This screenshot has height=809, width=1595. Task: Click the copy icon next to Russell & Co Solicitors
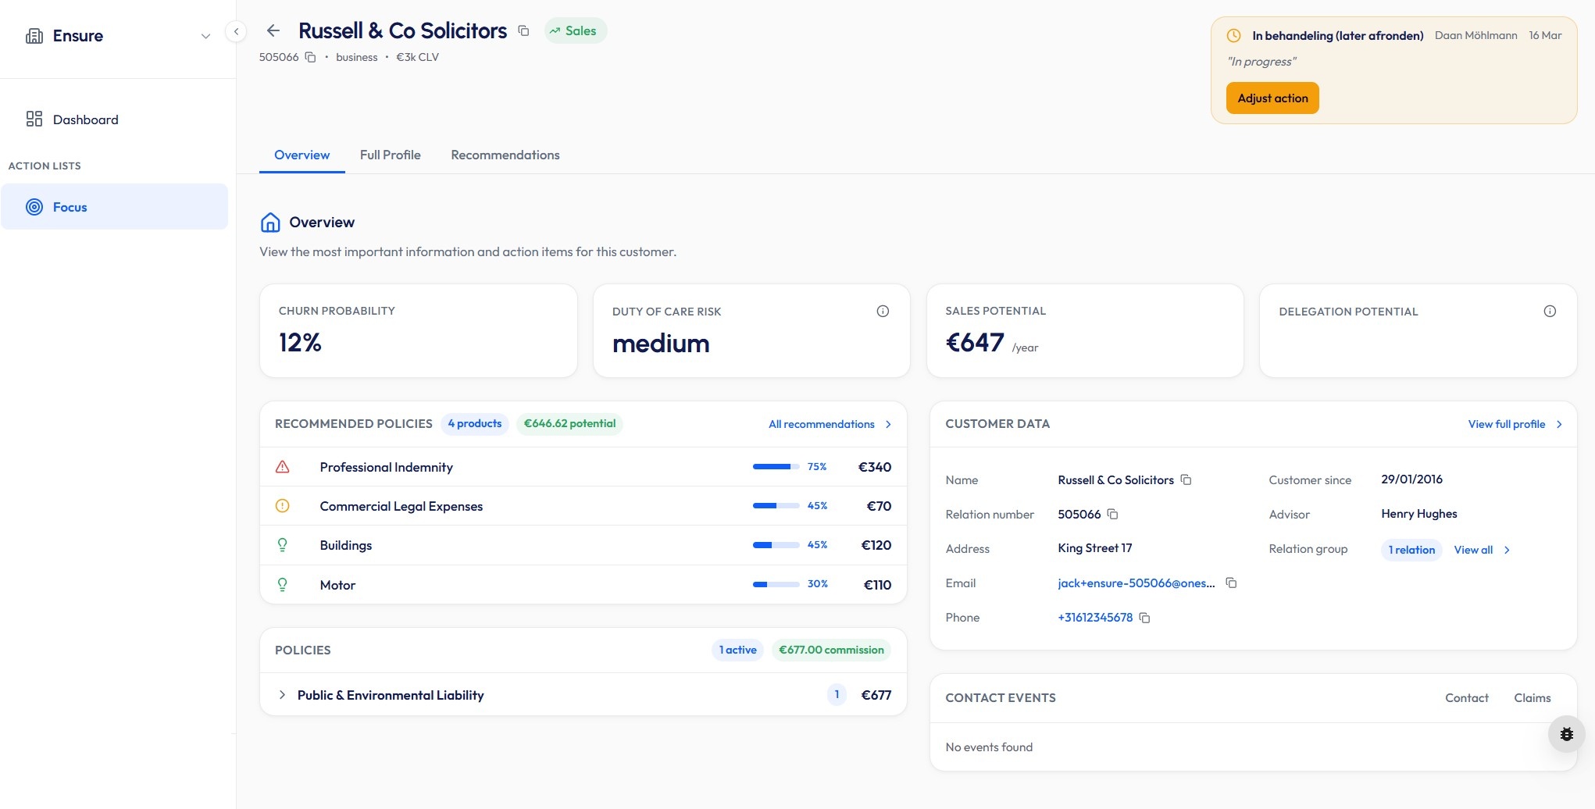click(523, 30)
